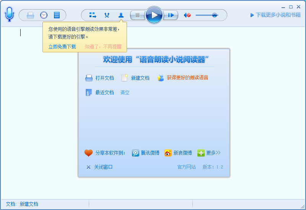Image resolution: width=306 pixels, height=210 pixels.
Task: Click the 版本: 1.2 text
Action: tap(213, 167)
